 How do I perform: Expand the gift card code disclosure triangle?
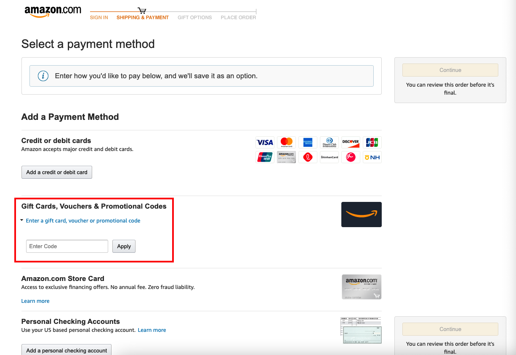click(x=22, y=220)
